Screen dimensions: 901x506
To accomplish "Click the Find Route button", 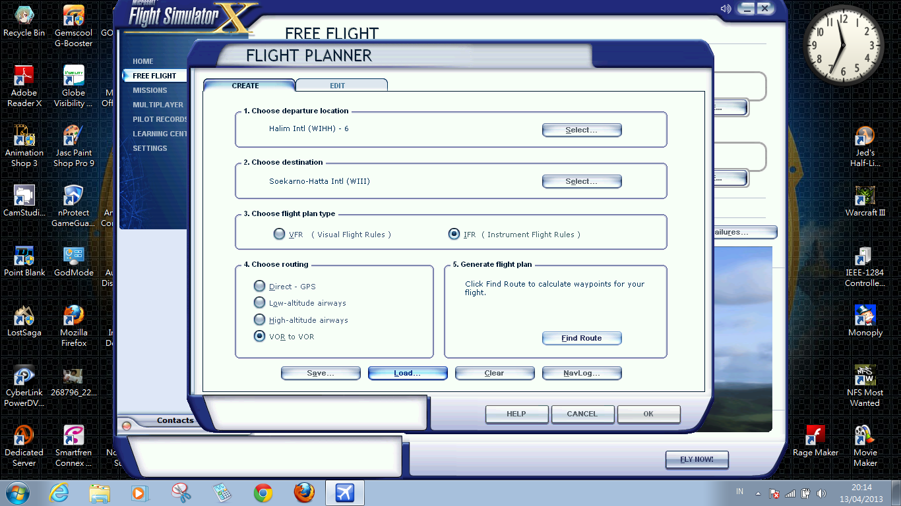I will (x=582, y=339).
